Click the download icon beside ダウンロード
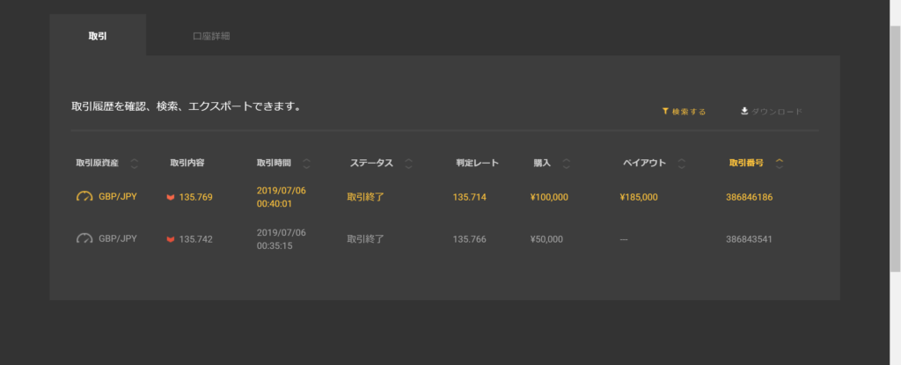 744,112
